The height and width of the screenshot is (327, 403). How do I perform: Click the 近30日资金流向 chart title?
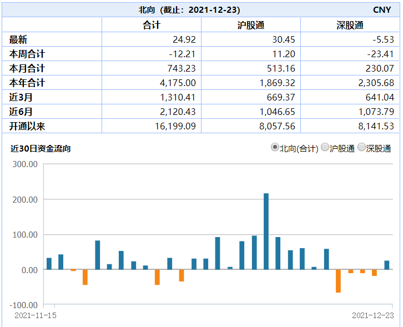[x=41, y=149]
